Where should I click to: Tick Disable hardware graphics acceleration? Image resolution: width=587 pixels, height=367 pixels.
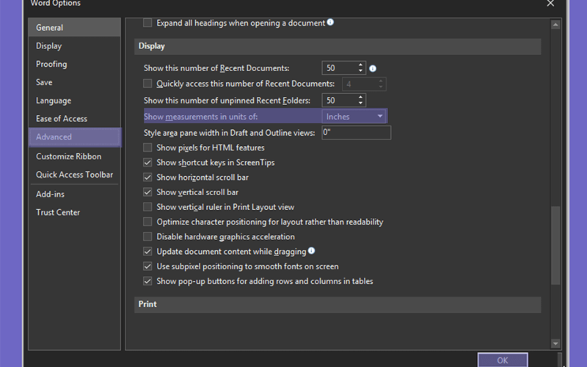click(147, 236)
